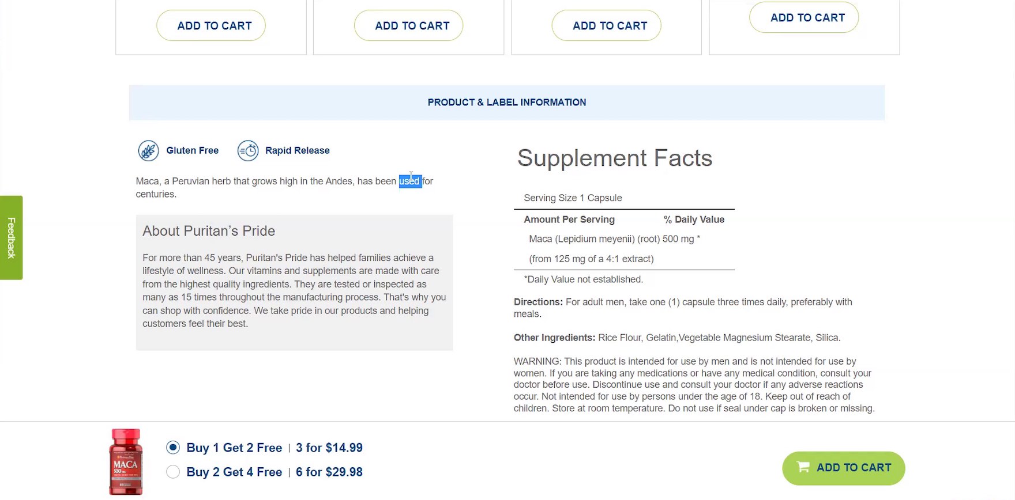This screenshot has height=500, width=1015.
Task: Click the "6 for $29.98" price text
Action: click(x=329, y=472)
